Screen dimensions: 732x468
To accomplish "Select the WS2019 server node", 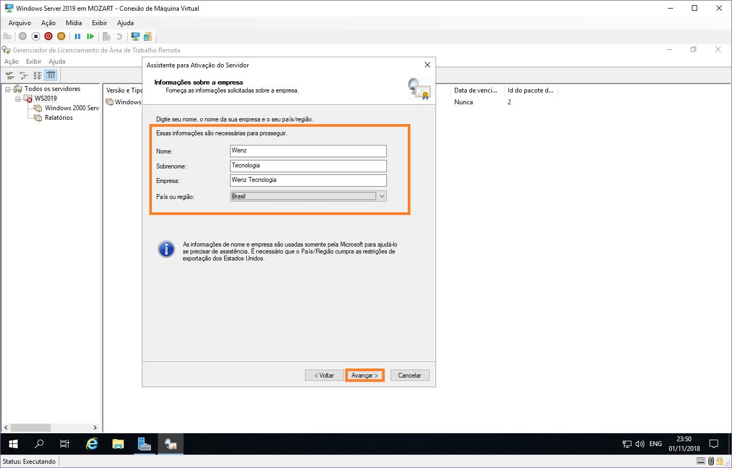I will pyautogui.click(x=45, y=98).
